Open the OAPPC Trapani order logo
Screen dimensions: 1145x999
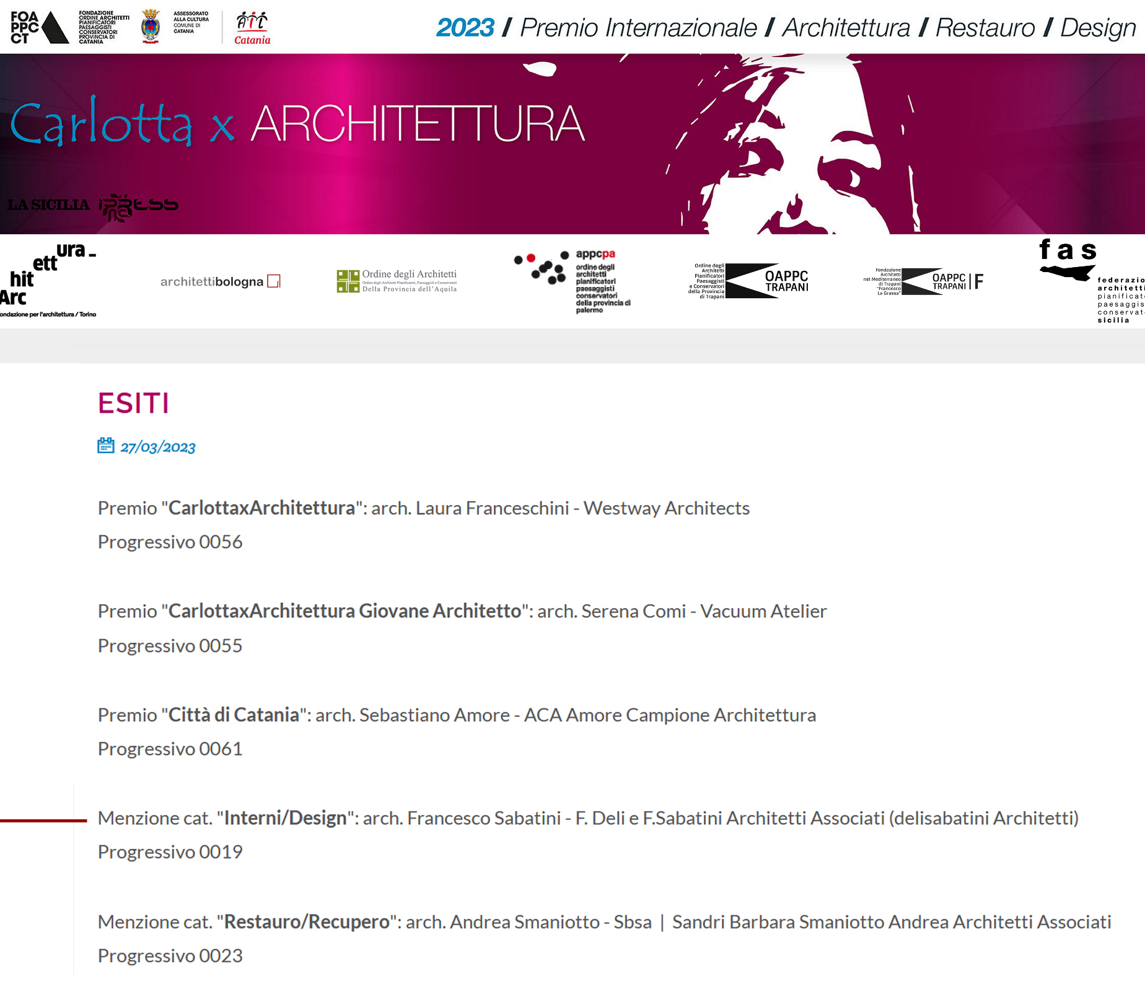[x=748, y=281]
